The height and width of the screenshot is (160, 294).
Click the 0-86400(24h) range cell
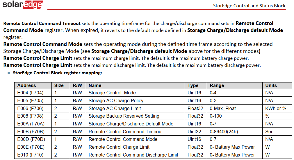224,132
